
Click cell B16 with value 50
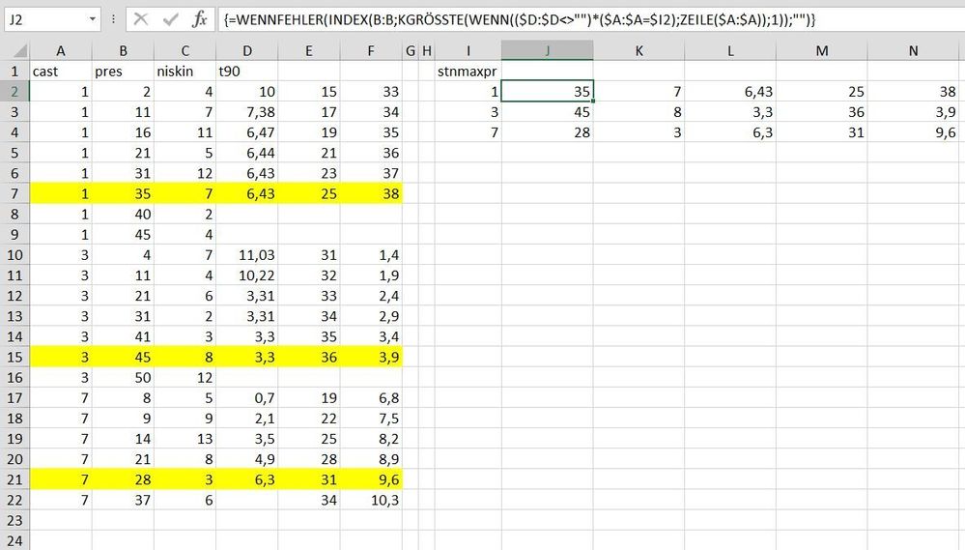123,378
